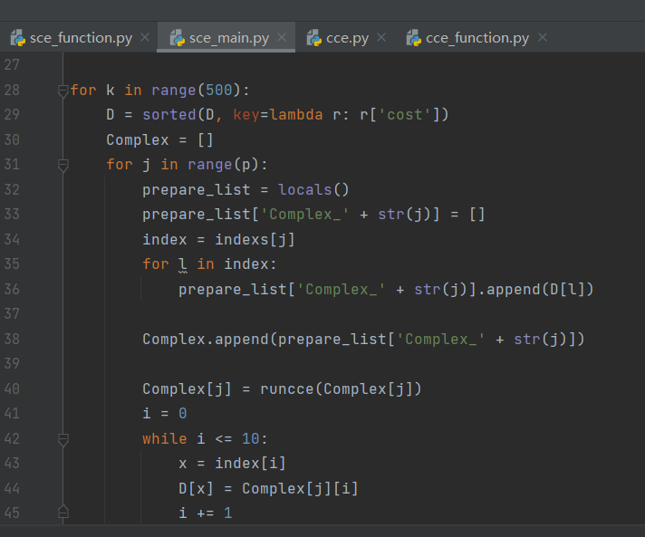
Task: Close the cce_function.py tab
Action: pyautogui.click(x=543, y=37)
